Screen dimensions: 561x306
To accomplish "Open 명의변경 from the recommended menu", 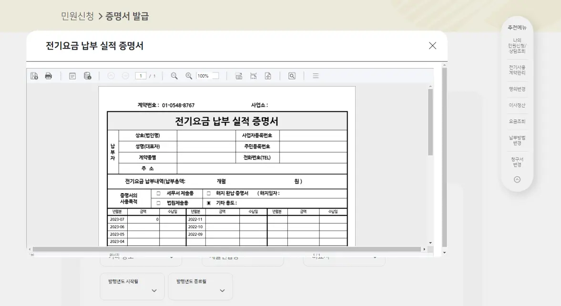I will point(516,89).
